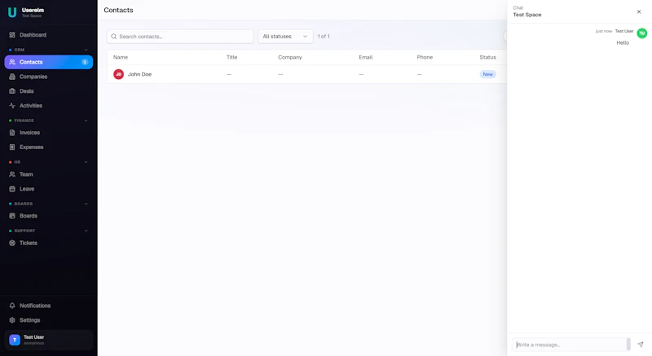
Task: Click the Email column header
Action: click(365, 57)
